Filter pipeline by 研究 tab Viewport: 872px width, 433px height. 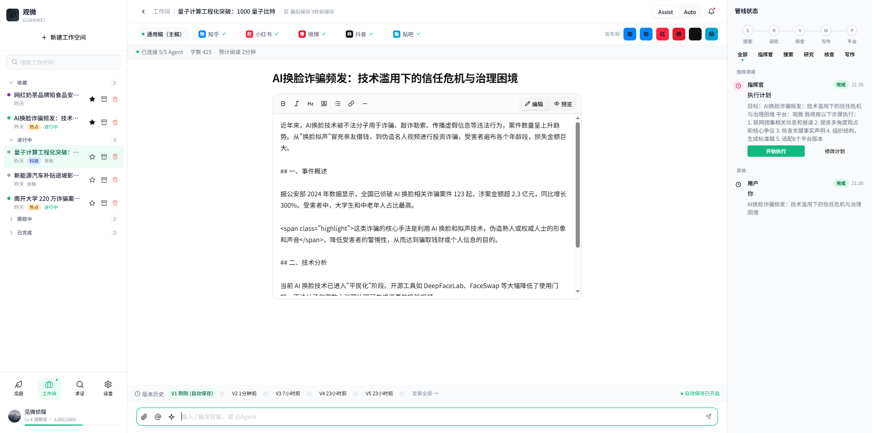pos(809,55)
